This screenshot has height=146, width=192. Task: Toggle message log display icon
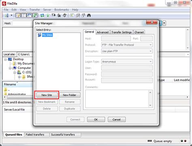point(18,15)
